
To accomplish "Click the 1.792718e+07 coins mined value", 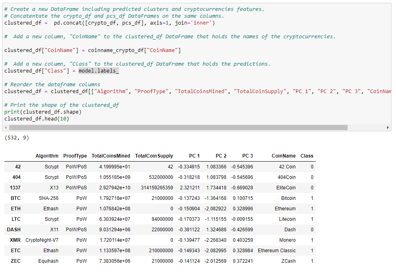I will point(115,198).
